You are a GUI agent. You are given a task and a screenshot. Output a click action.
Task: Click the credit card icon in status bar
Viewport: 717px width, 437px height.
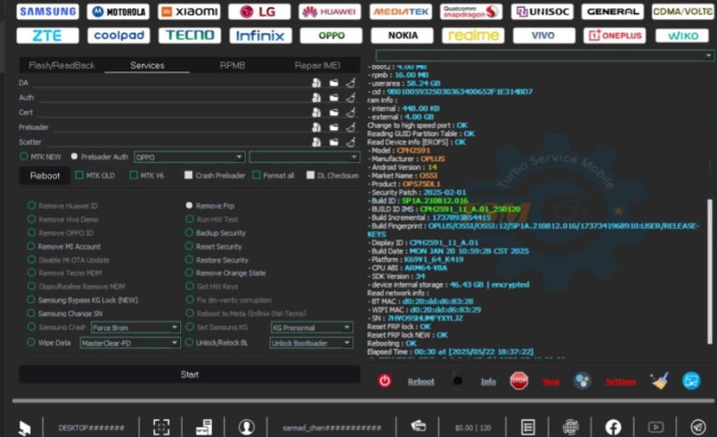pos(418,427)
